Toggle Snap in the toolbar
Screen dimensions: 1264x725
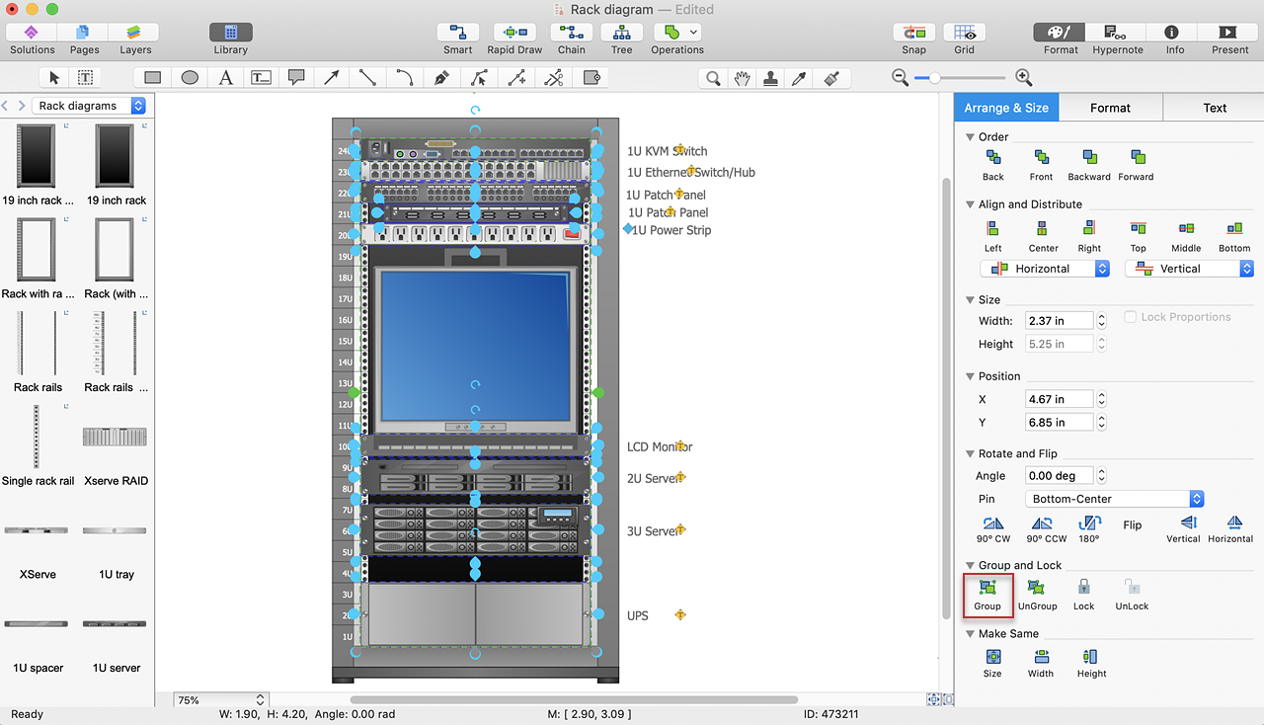(x=913, y=33)
